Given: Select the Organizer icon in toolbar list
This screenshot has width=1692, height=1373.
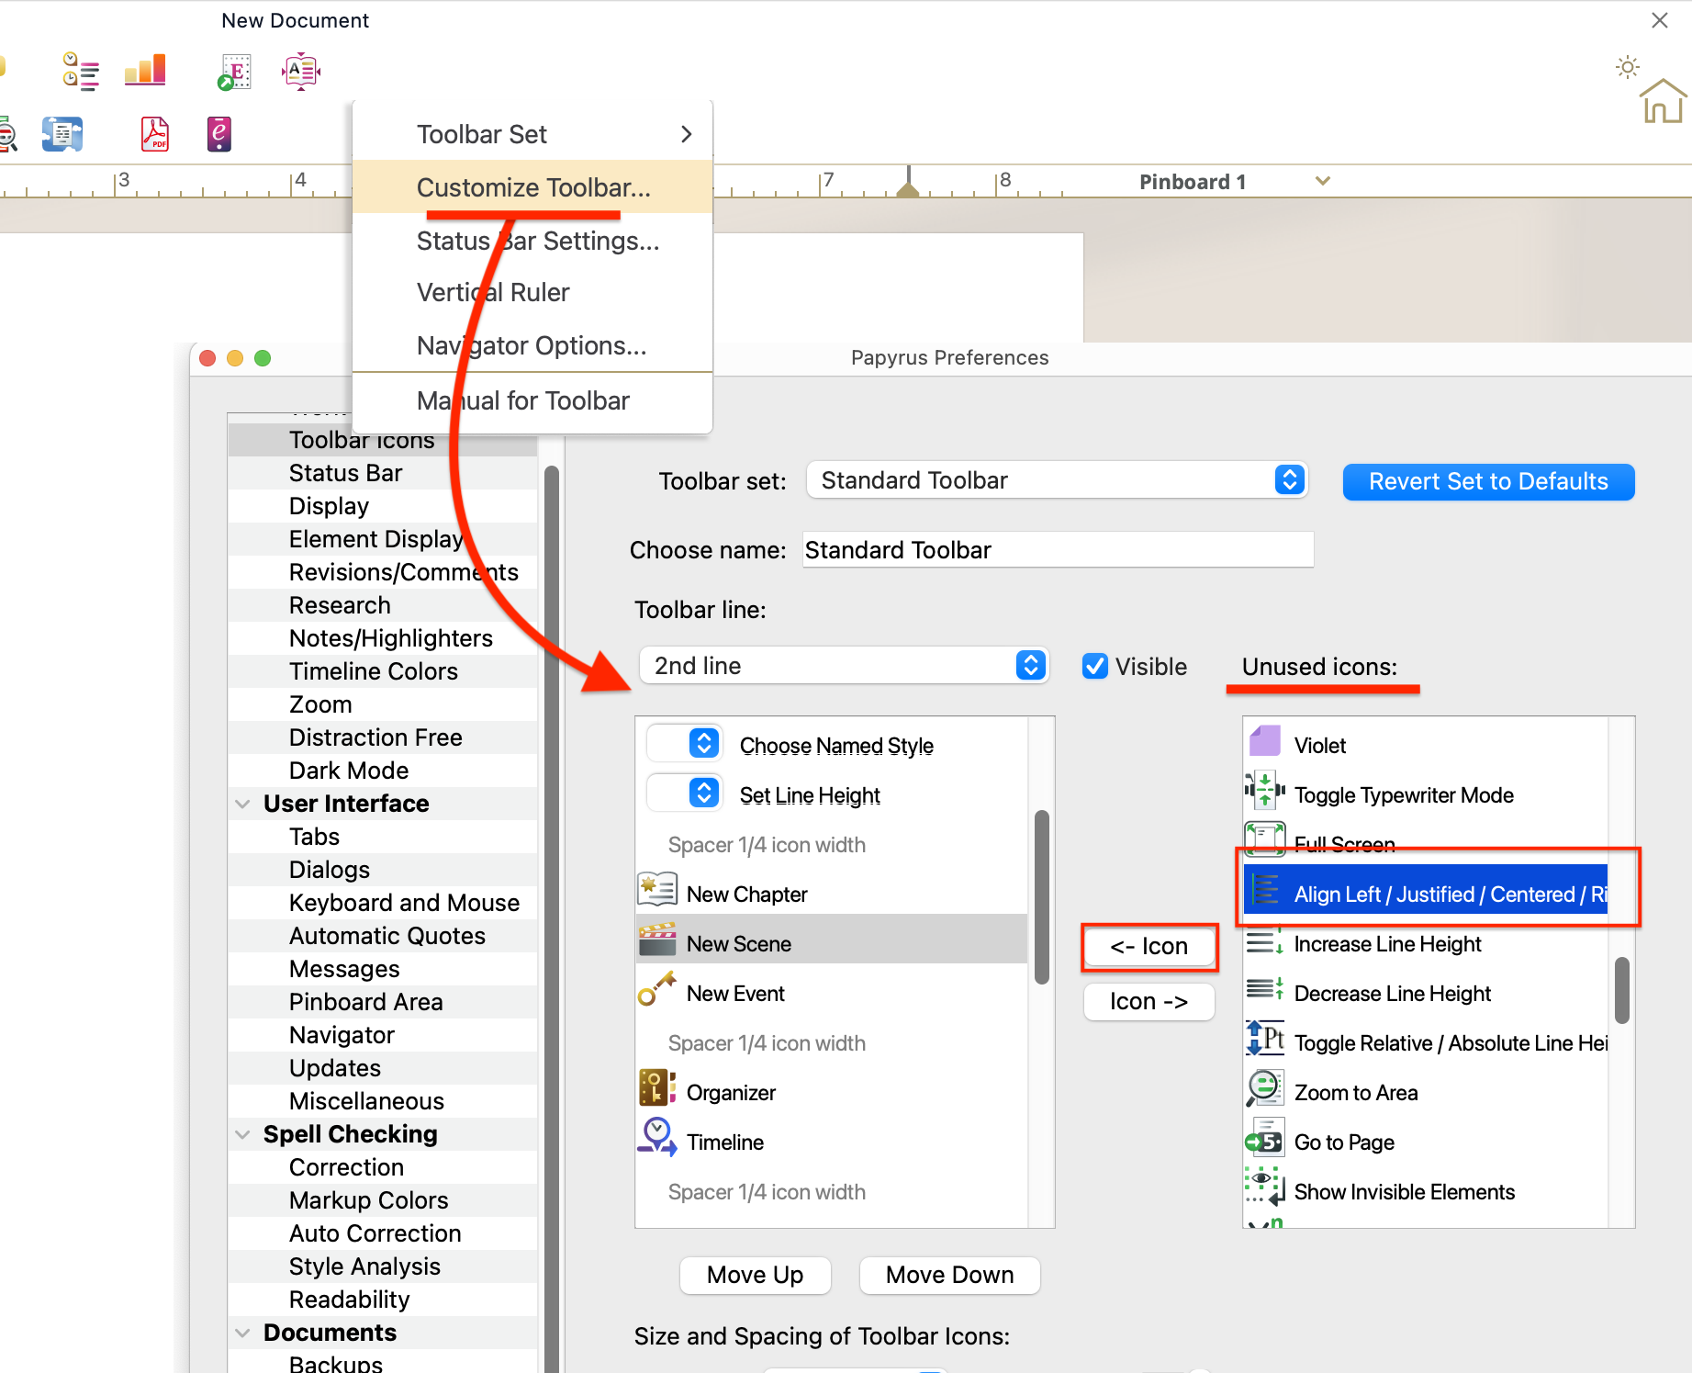Looking at the screenshot, I should tap(731, 1092).
